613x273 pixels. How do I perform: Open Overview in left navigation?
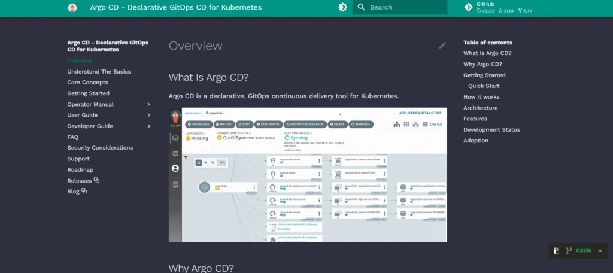coord(80,60)
